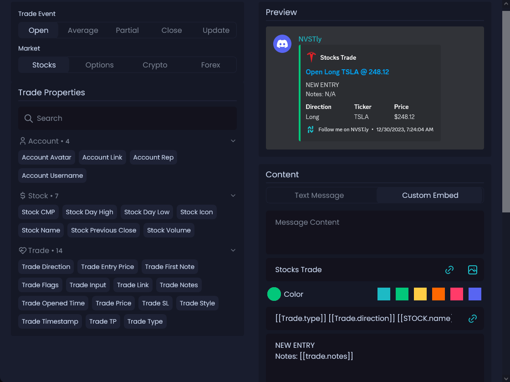
Task: Insert the Trade First Note property
Action: point(170,267)
